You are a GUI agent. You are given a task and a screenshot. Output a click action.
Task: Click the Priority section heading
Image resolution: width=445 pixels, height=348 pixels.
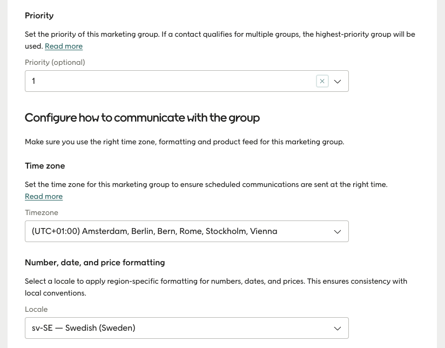pos(39,15)
